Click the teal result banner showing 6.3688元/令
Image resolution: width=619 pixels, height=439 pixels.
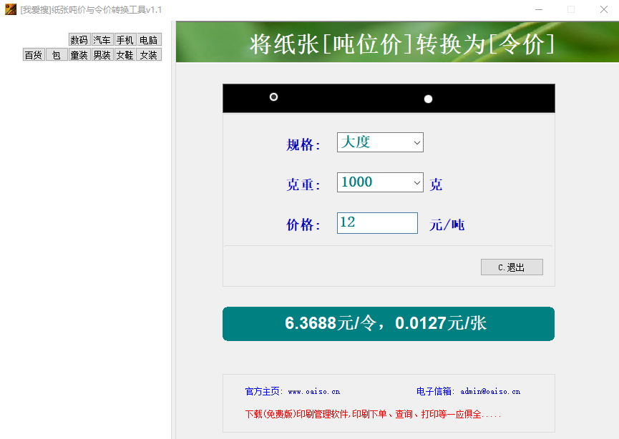[389, 324]
